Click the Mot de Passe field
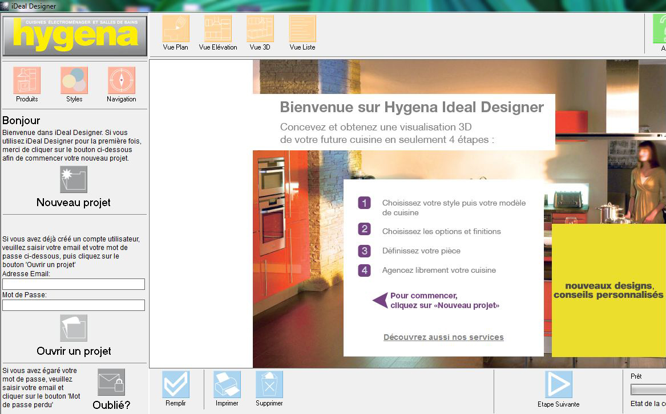This screenshot has height=414, width=666. pos(74,305)
